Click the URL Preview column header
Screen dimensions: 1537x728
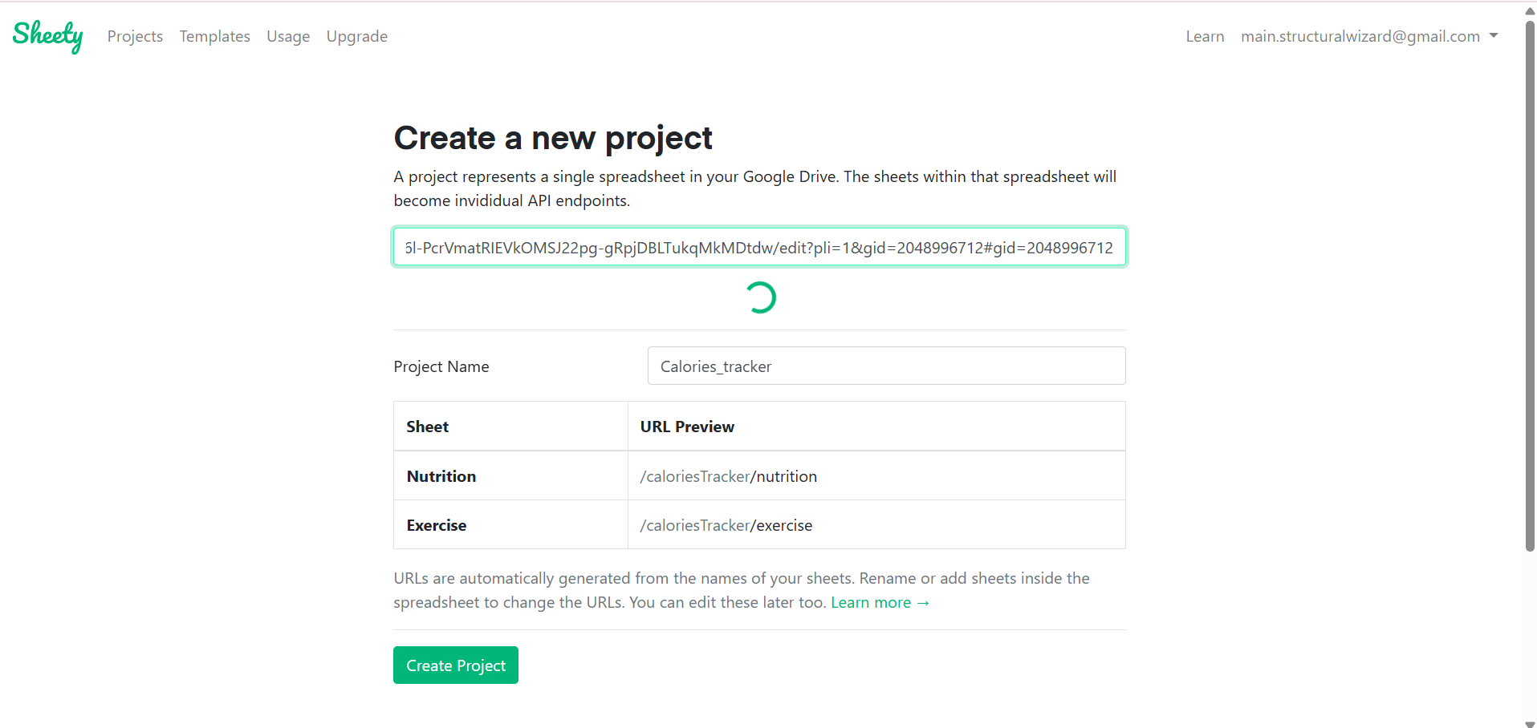tap(876, 427)
